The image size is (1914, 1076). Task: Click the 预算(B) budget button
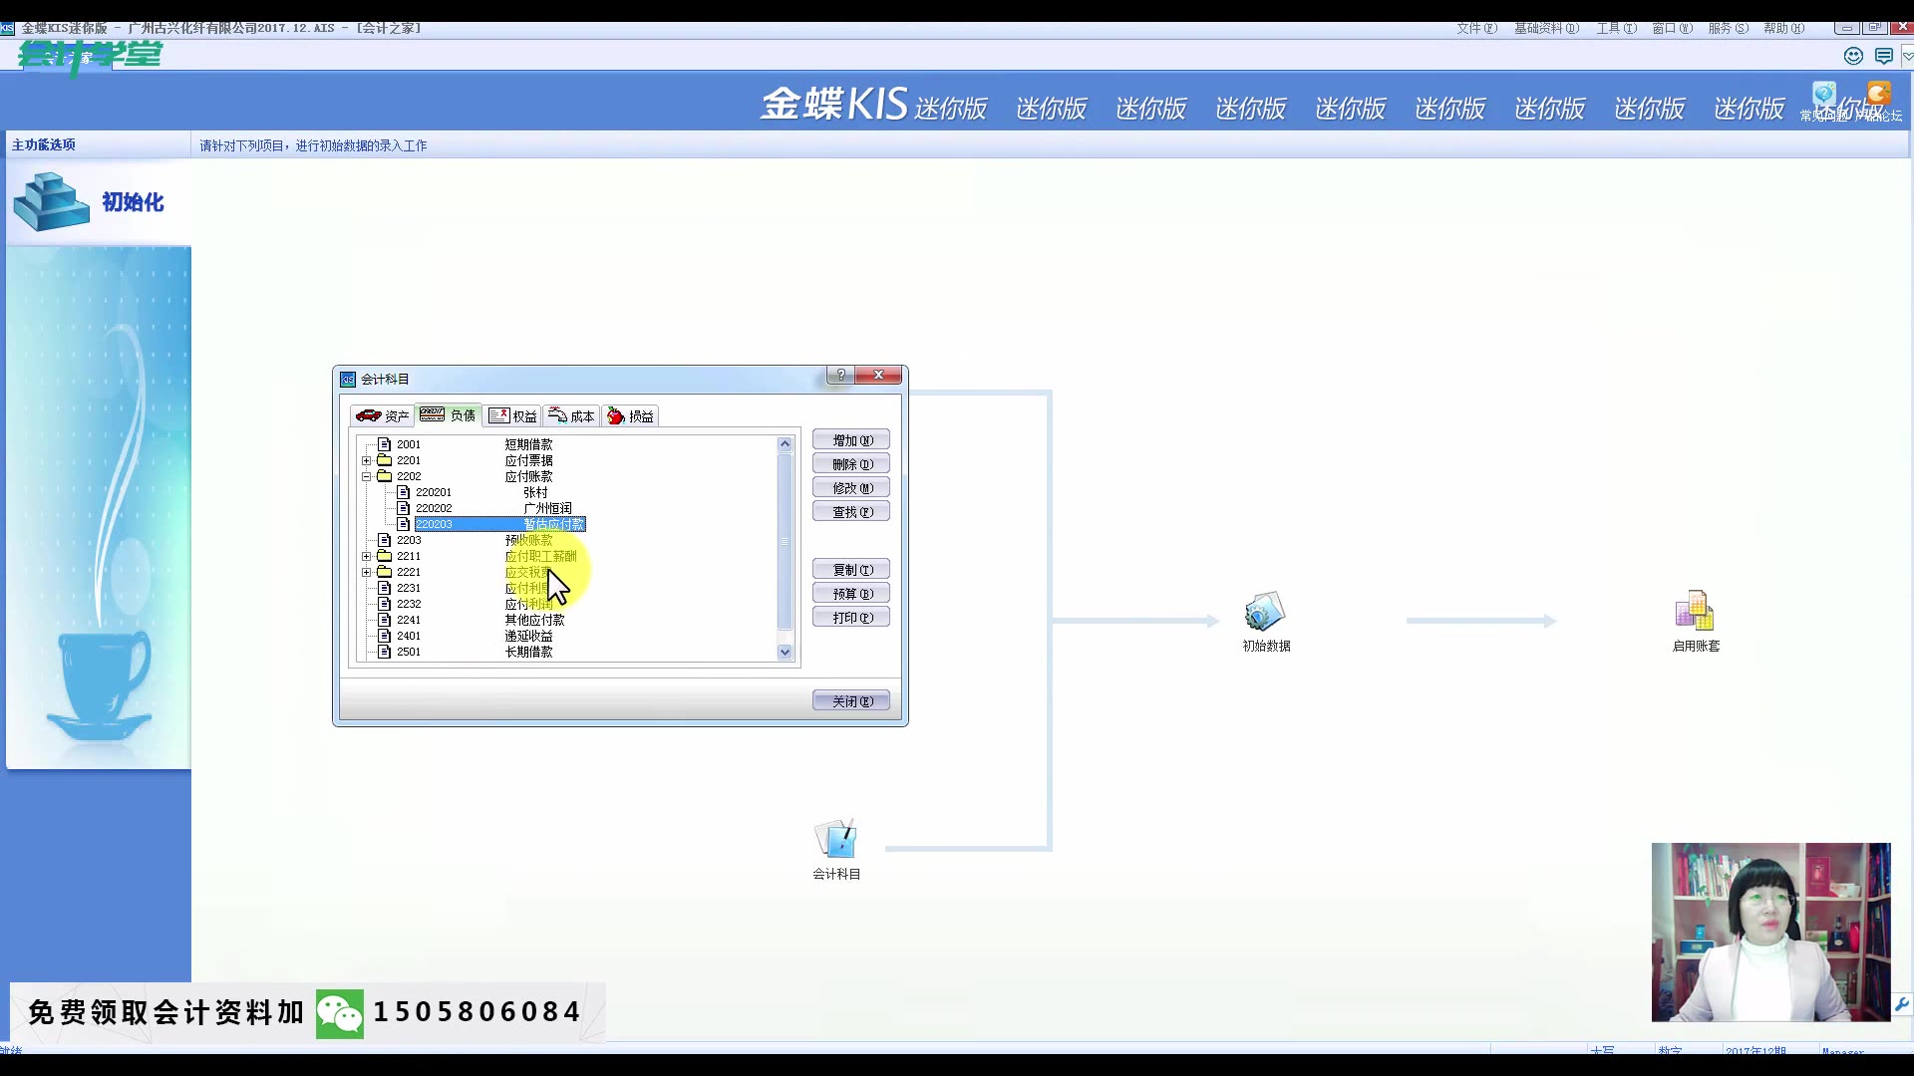tap(851, 594)
